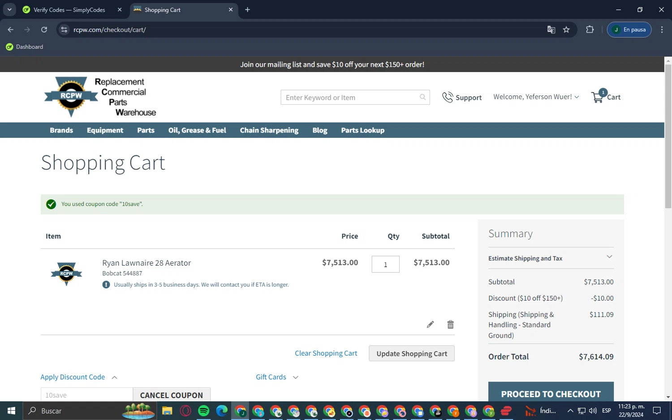Viewport: 672px width, 420px height.
Task: Click the address bar URL rcpw.com/checkout/cart/
Action: 110,30
